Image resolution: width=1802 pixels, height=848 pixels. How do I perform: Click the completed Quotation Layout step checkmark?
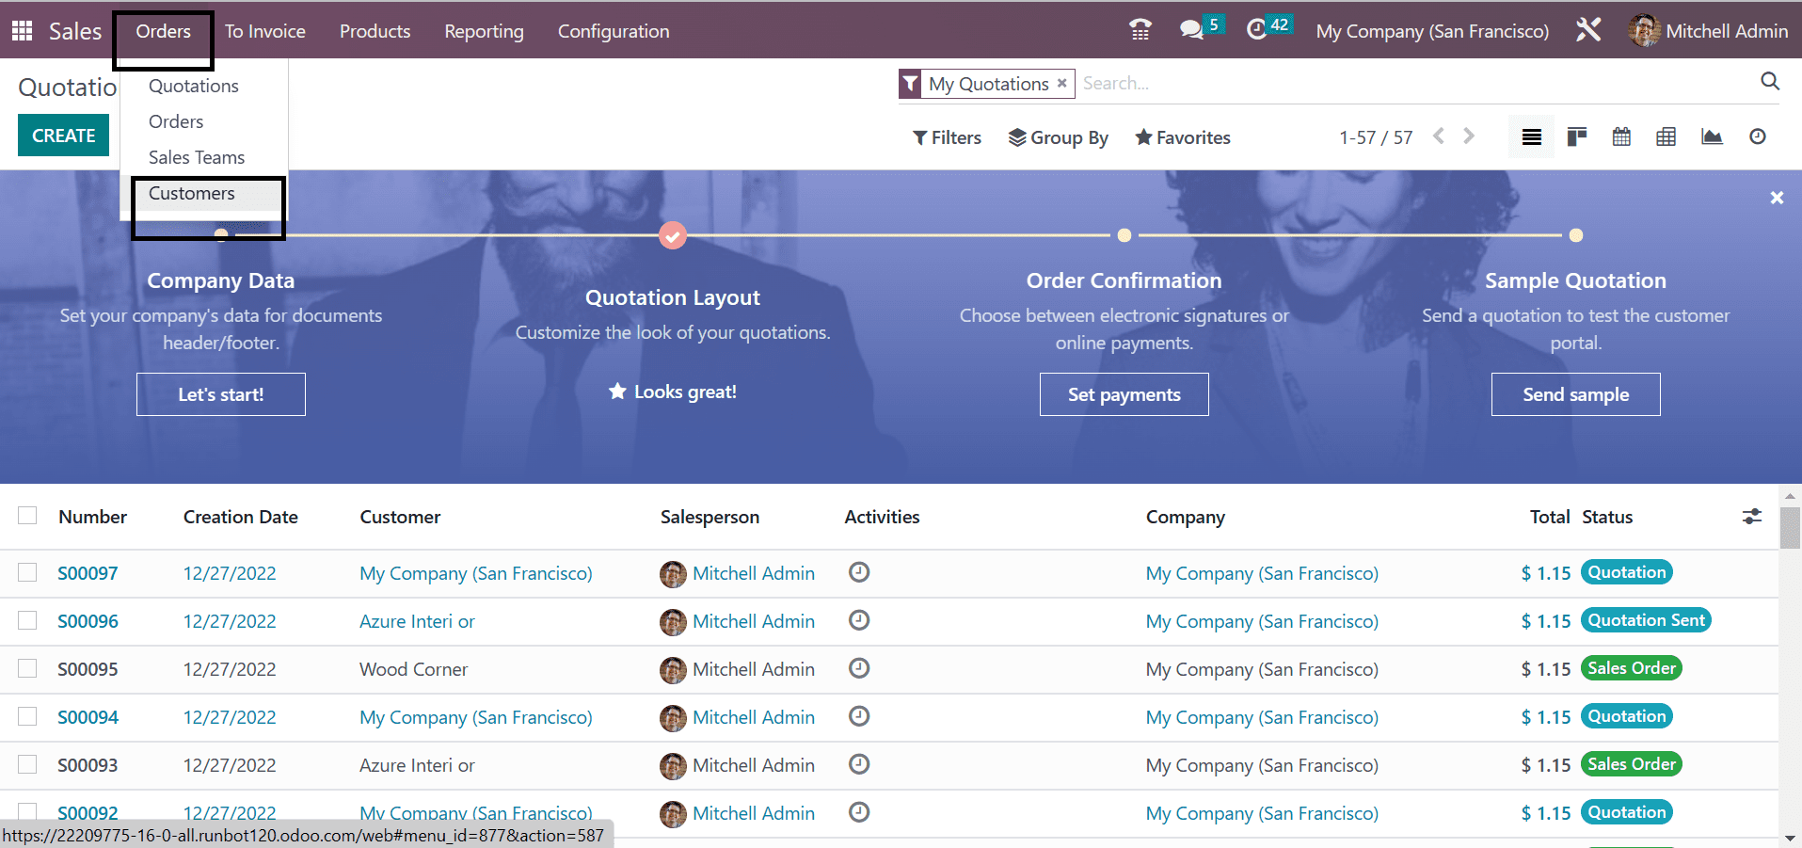tap(672, 235)
